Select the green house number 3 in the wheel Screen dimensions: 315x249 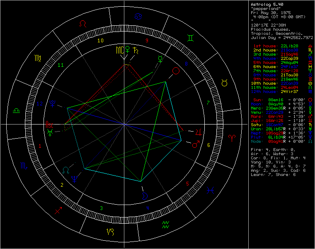(101, 208)
